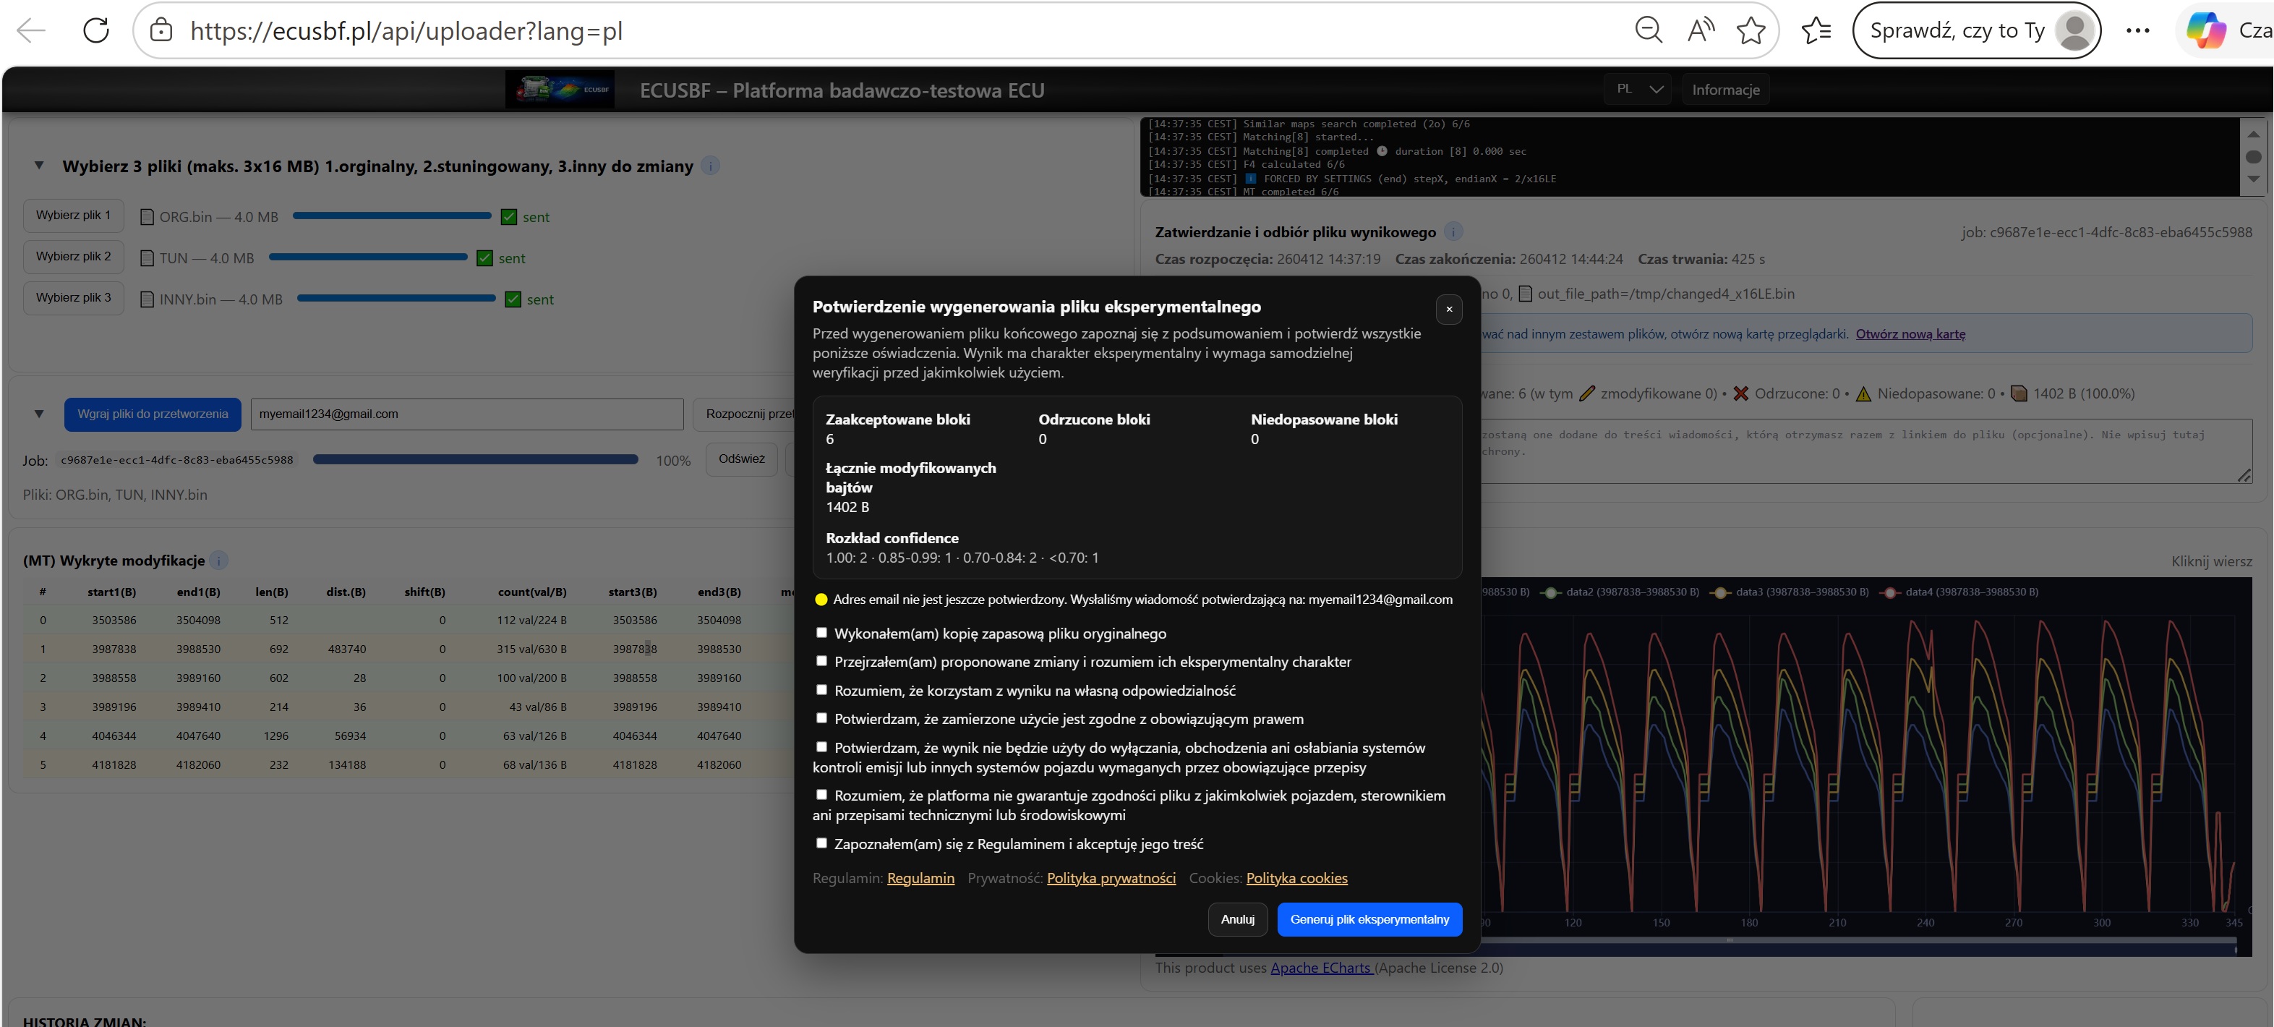
Task: Enable 'Wykonałem(am) kopię zapasową pliku oryginalnego'
Action: point(822,632)
